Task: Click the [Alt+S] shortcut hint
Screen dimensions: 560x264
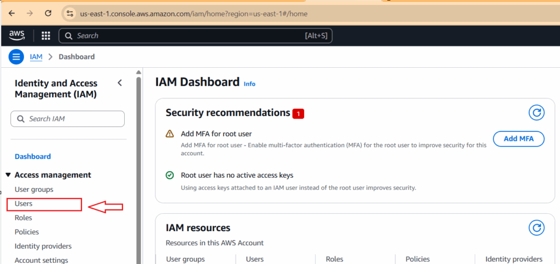Action: (x=316, y=36)
